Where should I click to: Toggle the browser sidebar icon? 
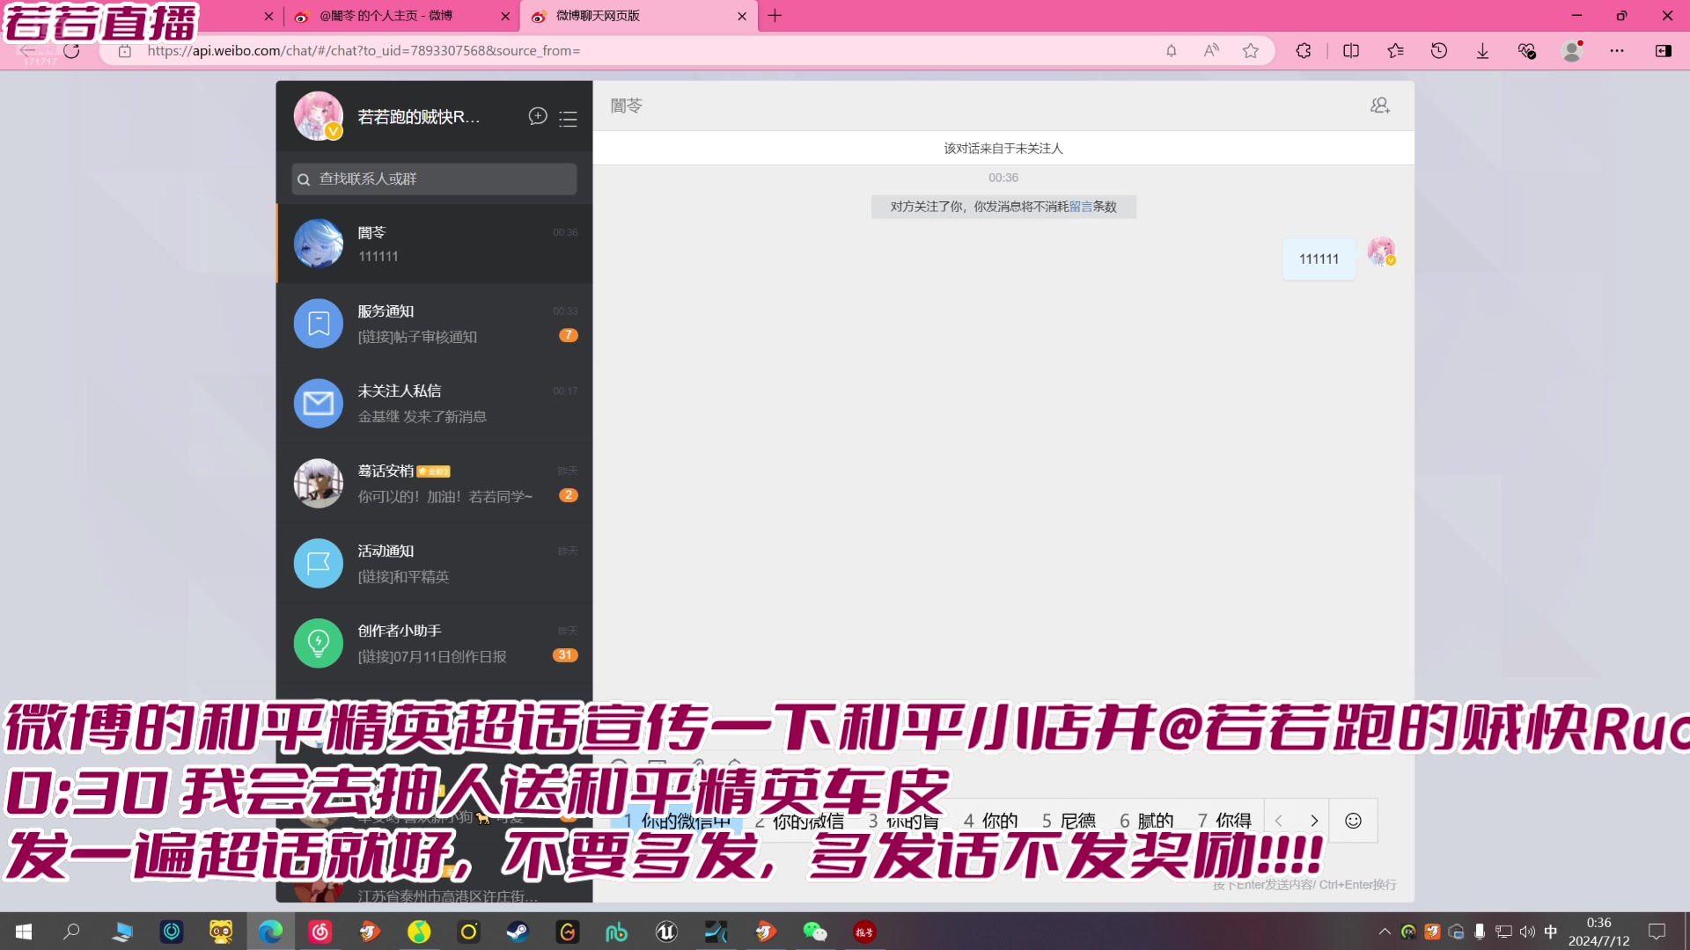(x=1664, y=51)
